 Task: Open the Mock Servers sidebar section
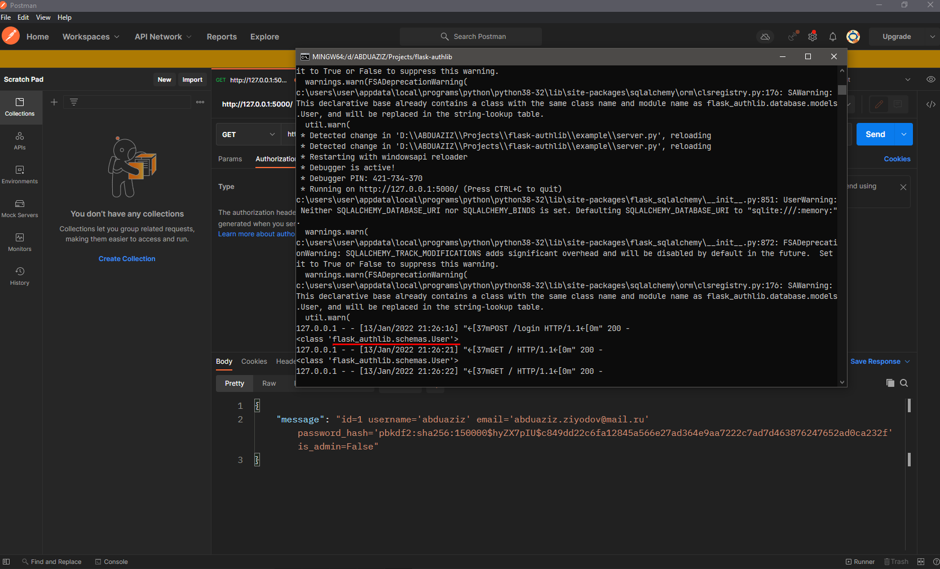(x=20, y=208)
